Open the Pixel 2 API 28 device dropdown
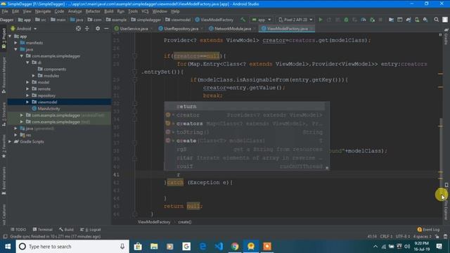Image resolution: width=450 pixels, height=253 pixels. (x=295, y=20)
